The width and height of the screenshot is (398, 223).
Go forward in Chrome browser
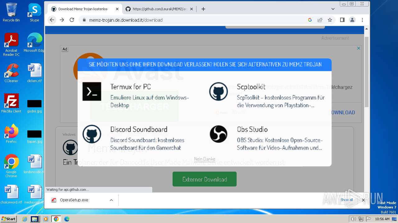(x=62, y=20)
